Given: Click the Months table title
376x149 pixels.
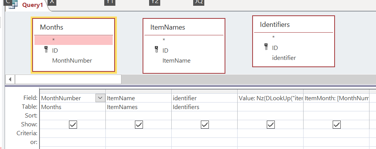Looking at the screenshot, I should tap(52, 27).
